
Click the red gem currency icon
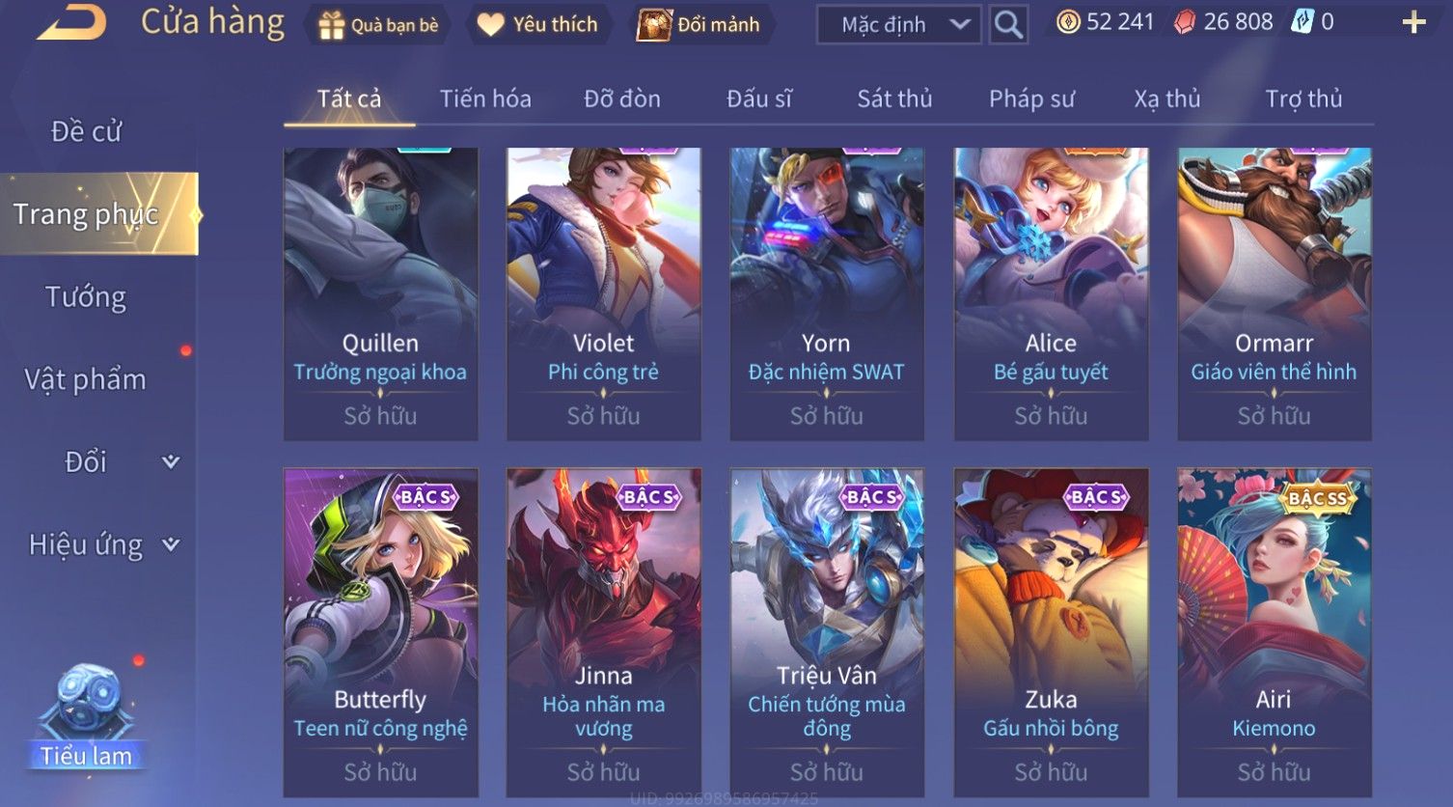(1184, 22)
